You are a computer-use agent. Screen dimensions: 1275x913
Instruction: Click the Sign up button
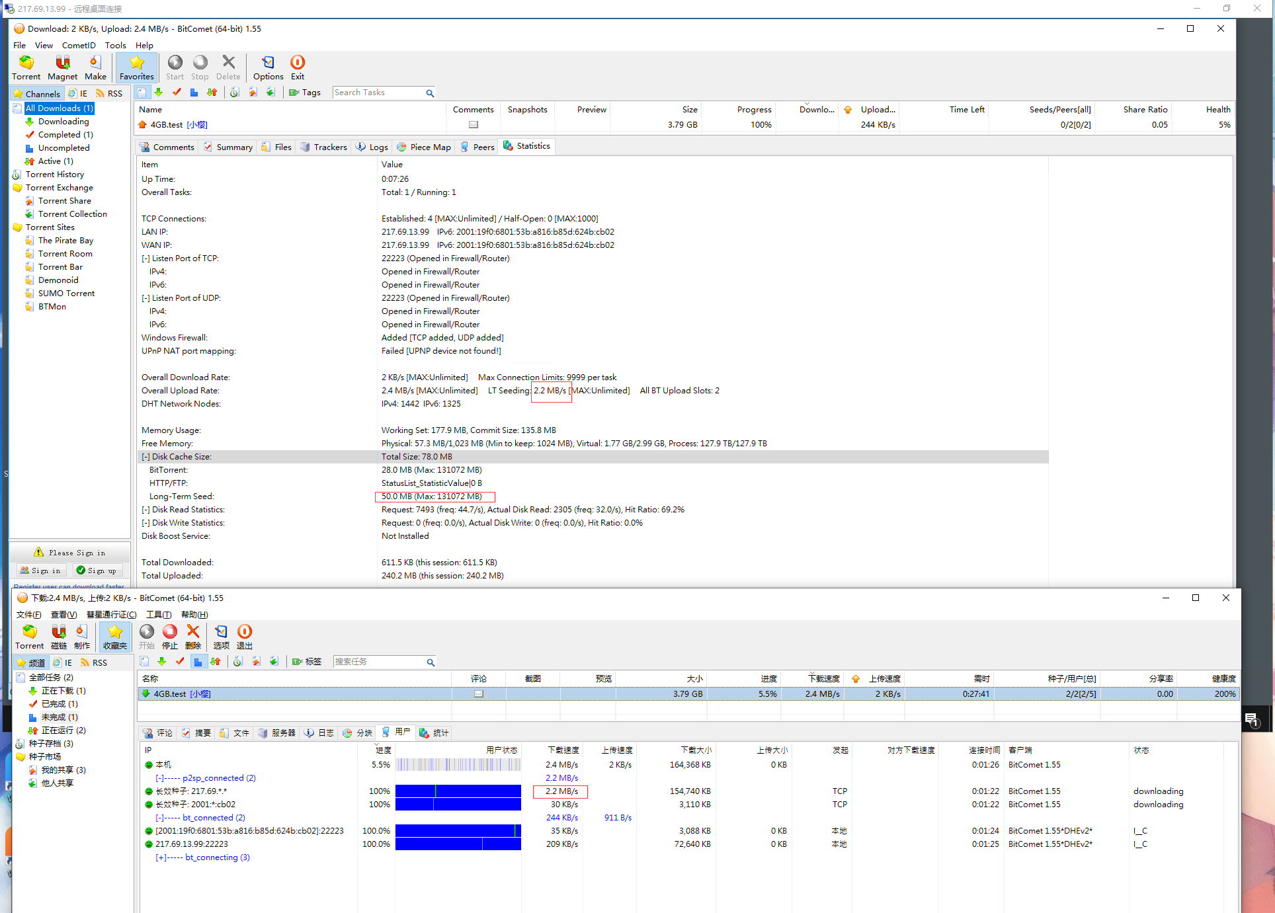tap(97, 571)
